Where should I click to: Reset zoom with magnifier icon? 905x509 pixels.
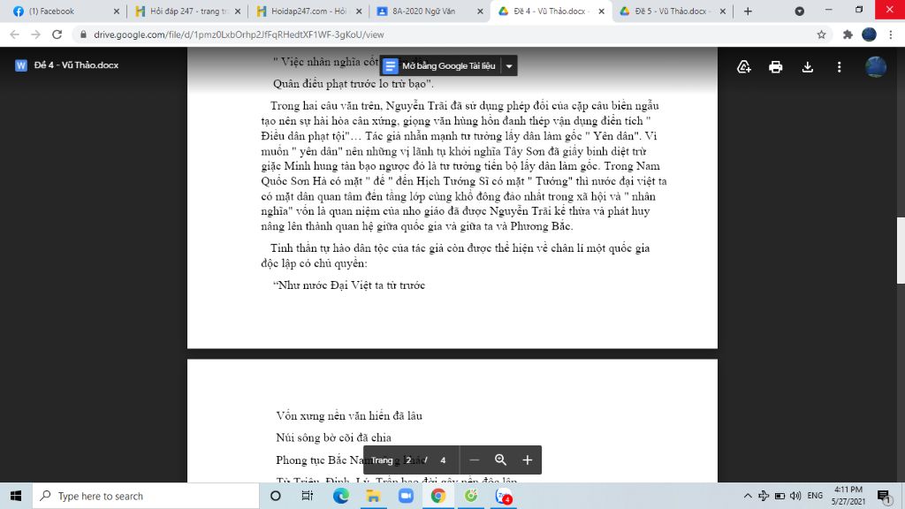click(500, 460)
